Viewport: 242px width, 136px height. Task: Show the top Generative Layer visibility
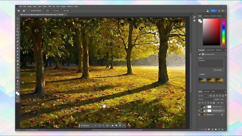coord(199,107)
